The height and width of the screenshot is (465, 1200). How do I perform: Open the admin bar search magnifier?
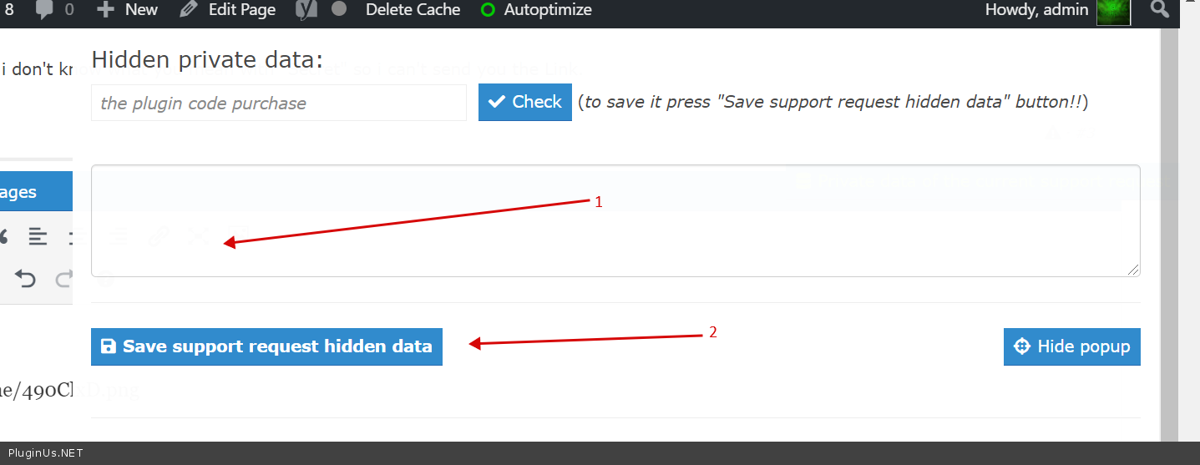point(1159,10)
